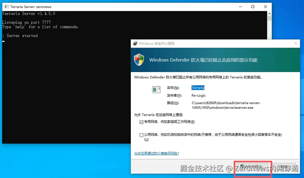304x178 pixels.
Task: Click the path label 路径(H)
Action: [173, 103]
